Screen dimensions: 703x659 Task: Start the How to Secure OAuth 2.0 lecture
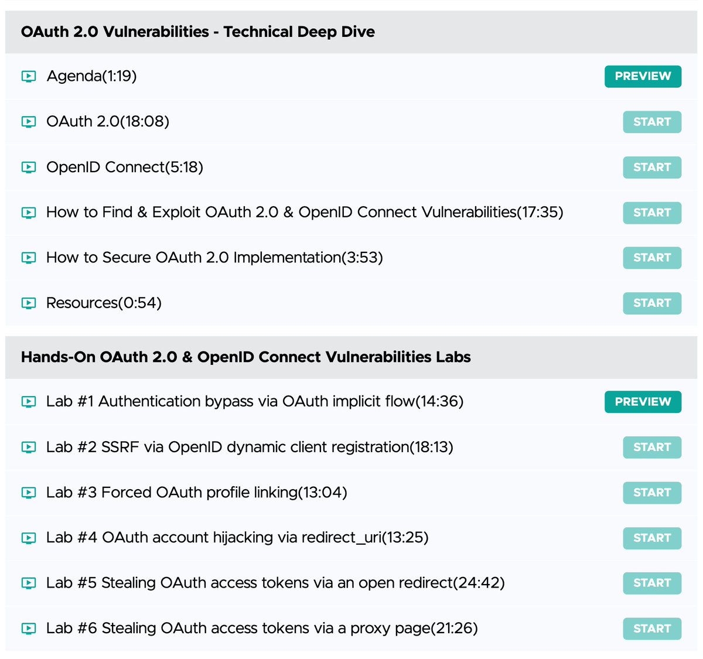click(x=651, y=258)
